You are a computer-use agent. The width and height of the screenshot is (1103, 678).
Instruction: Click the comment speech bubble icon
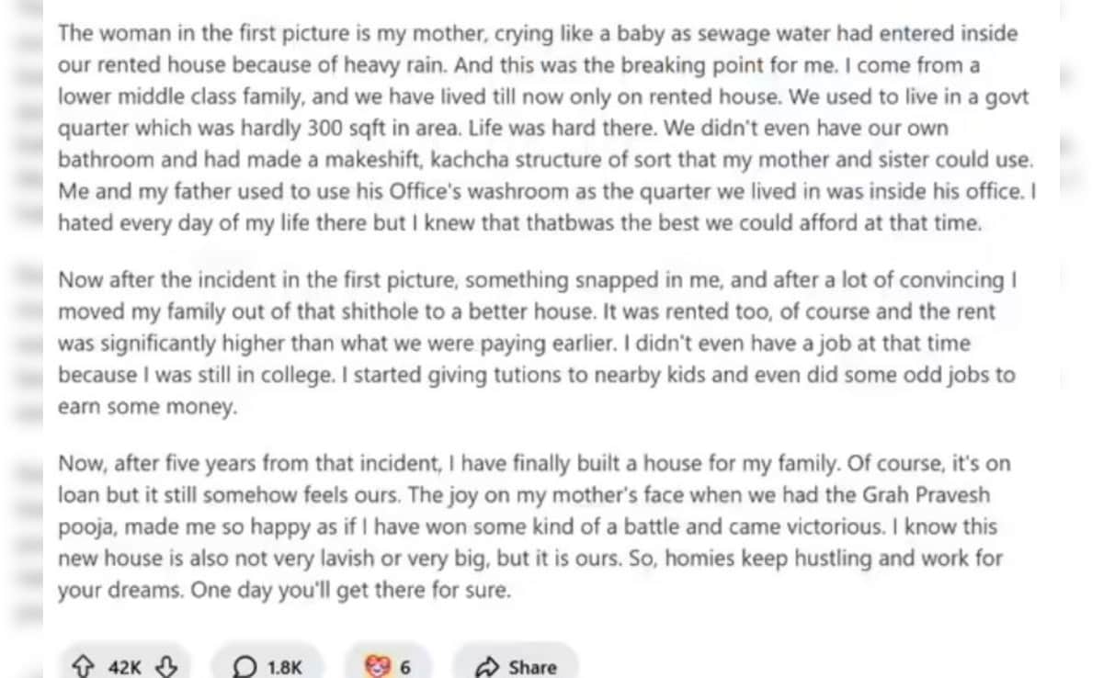[x=245, y=667]
